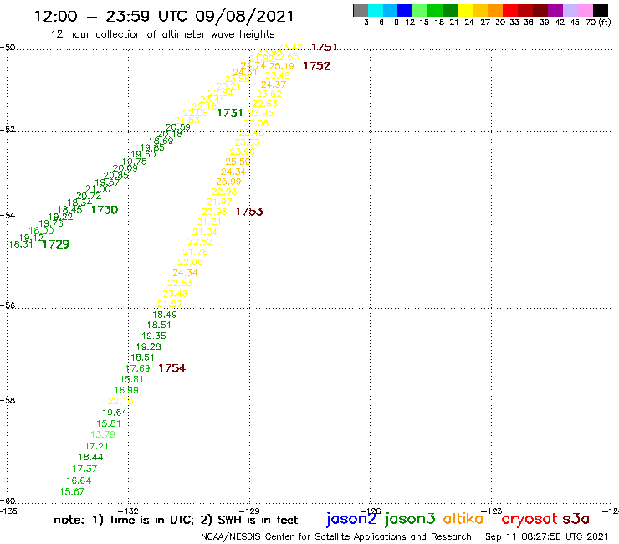Image resolution: width=619 pixels, height=544 pixels.
Task: Click the yellow wave height value 22.10
Action: [120, 401]
